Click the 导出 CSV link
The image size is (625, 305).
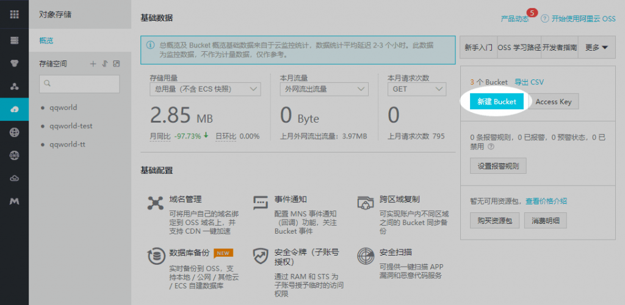(529, 82)
